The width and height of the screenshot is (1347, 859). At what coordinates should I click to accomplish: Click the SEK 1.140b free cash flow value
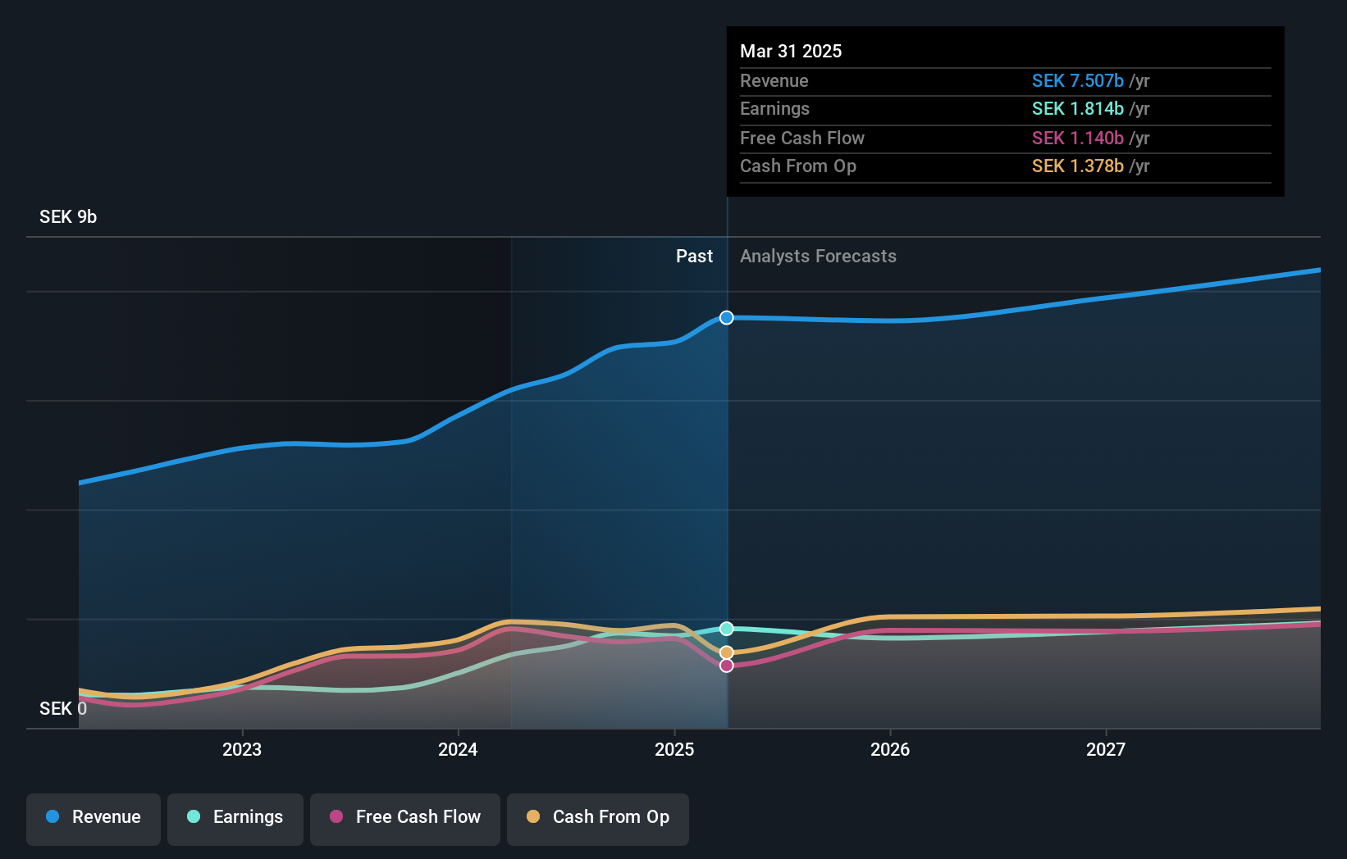pyautogui.click(x=1078, y=138)
